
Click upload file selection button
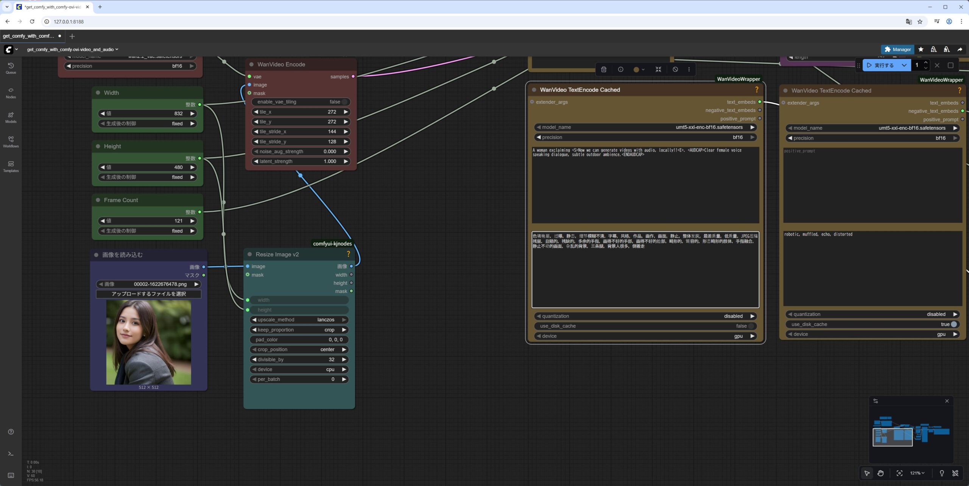pos(148,294)
